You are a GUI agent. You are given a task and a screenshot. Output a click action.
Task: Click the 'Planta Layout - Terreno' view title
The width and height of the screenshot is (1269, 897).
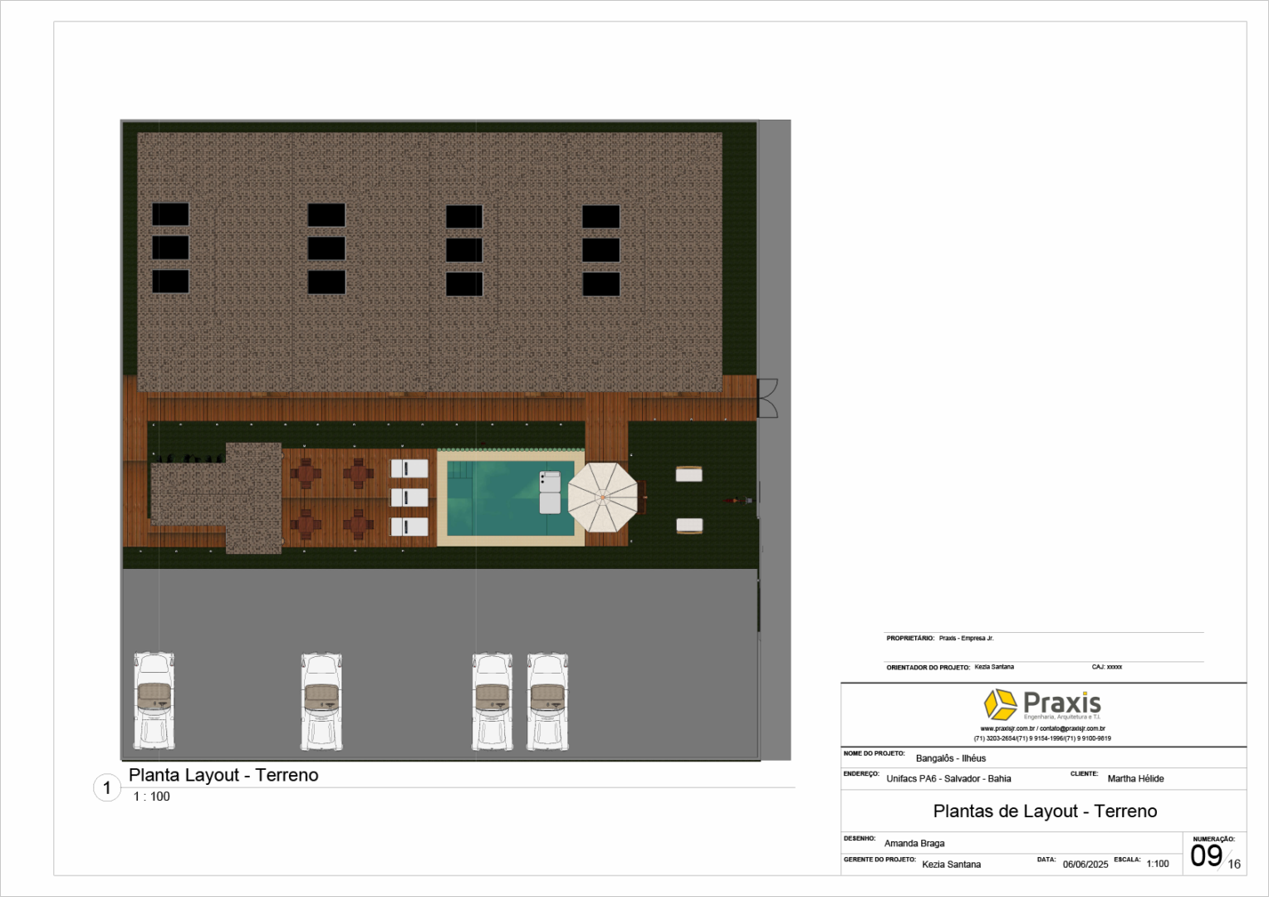(x=223, y=775)
